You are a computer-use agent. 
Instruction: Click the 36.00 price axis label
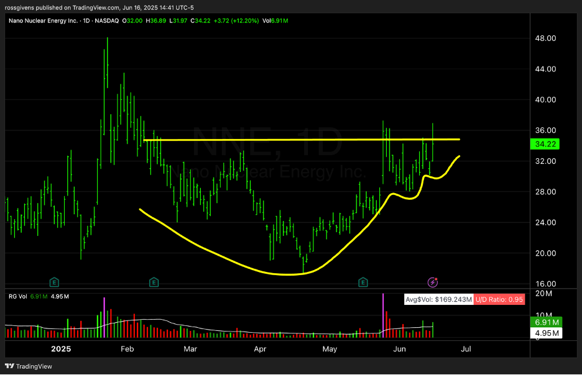pyautogui.click(x=545, y=130)
